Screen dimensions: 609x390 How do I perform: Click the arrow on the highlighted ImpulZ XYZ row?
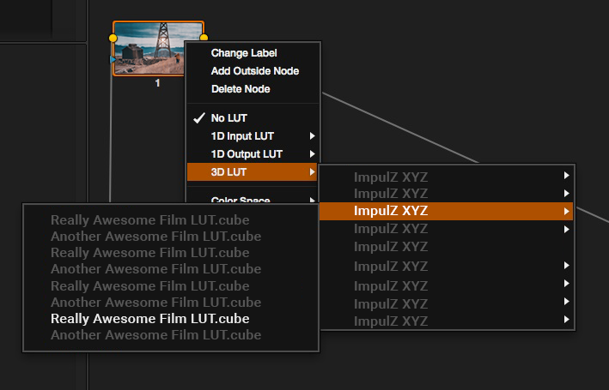566,211
